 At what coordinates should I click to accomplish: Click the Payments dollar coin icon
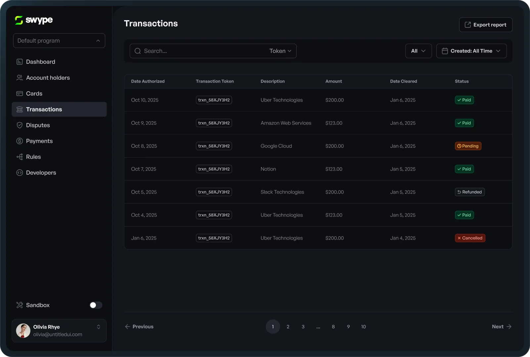click(20, 141)
